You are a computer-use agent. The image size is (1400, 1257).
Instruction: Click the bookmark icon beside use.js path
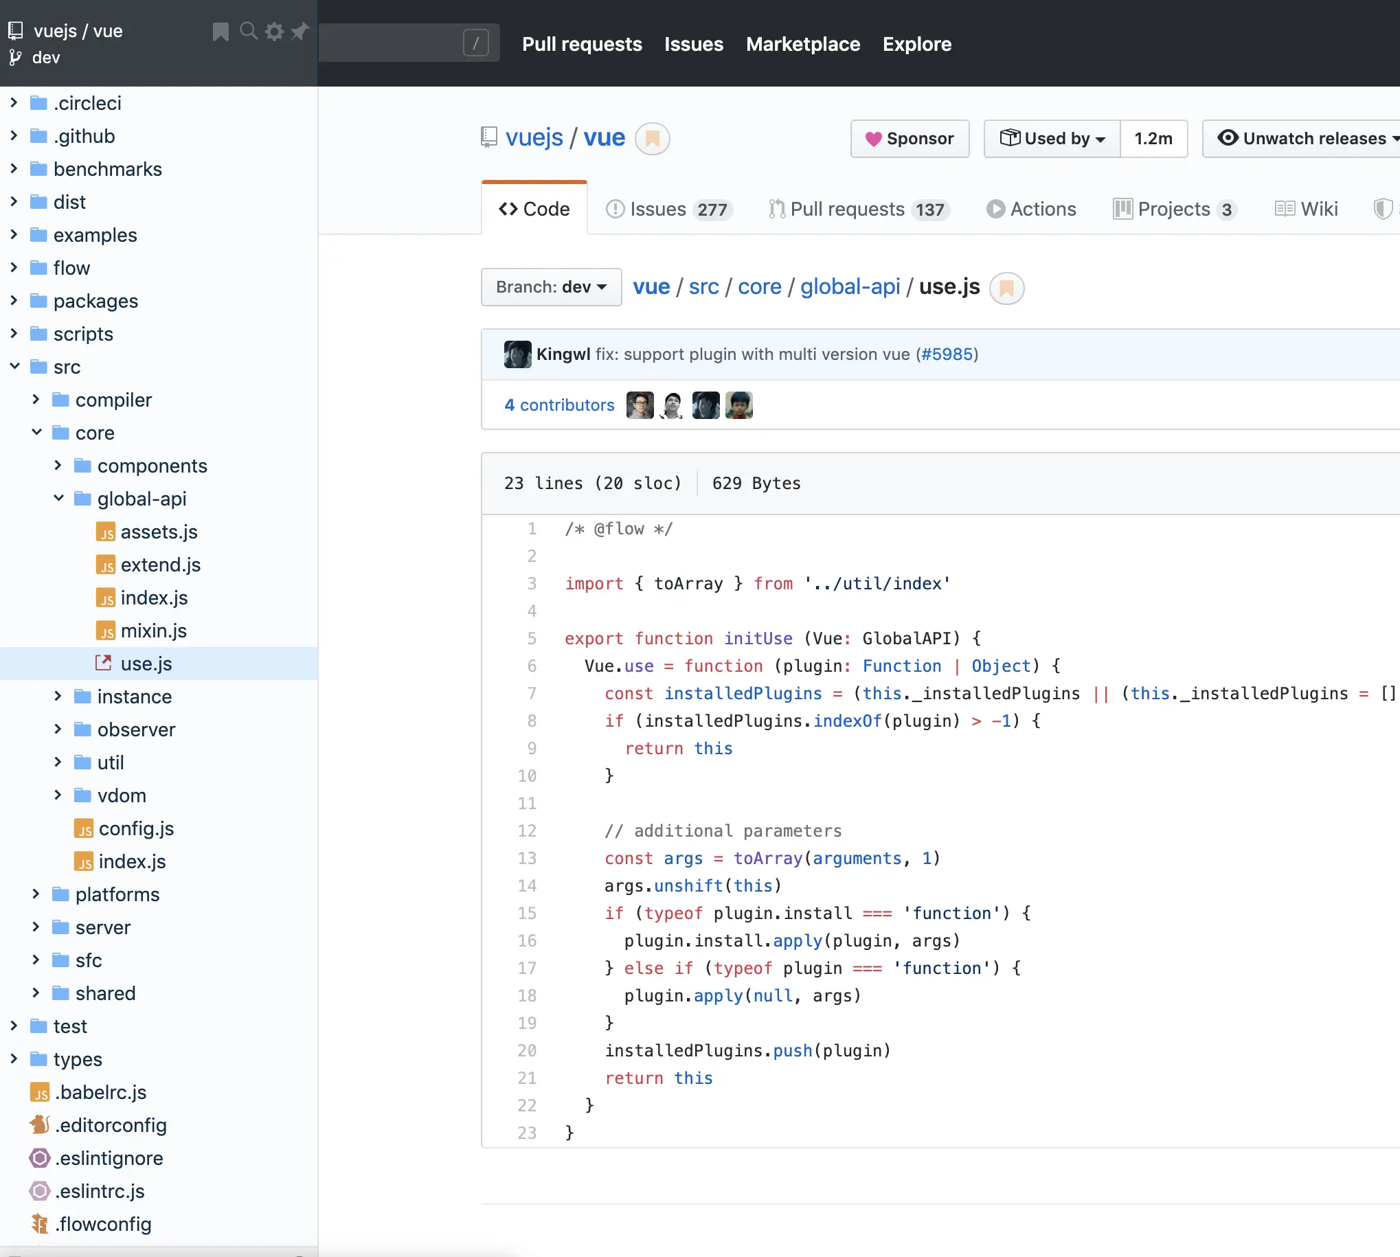[x=1006, y=288]
